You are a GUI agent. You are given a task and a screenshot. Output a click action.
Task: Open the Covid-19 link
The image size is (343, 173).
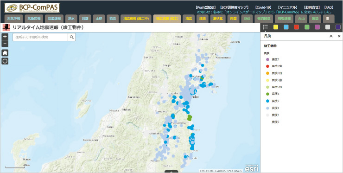pyautogui.click(x=263, y=7)
